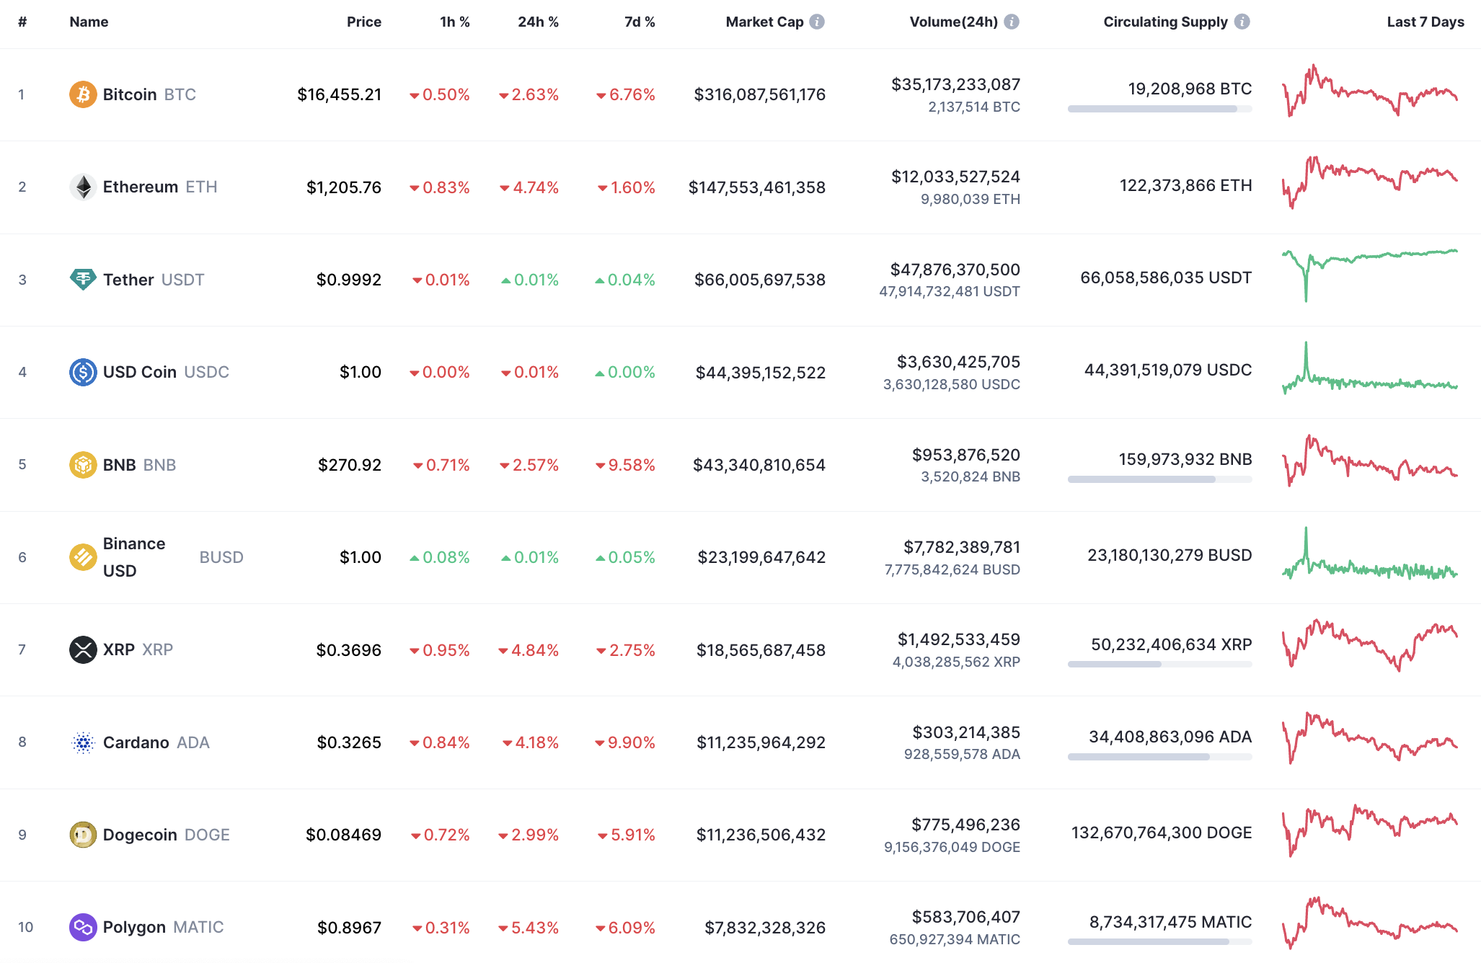Click the Ethereum ETH coin logo

(83, 186)
